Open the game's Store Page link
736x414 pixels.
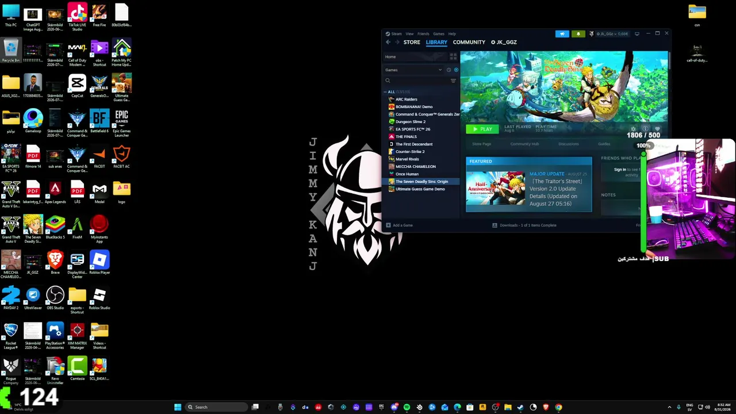481,144
